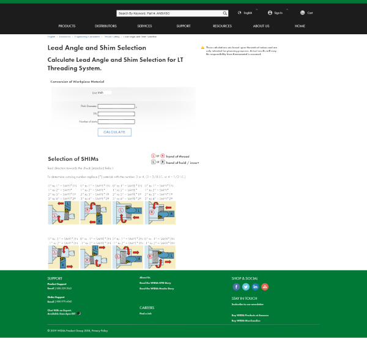Screen dimensions: 367x345
Task: Click the CALCULATE button
Action: click(x=114, y=132)
